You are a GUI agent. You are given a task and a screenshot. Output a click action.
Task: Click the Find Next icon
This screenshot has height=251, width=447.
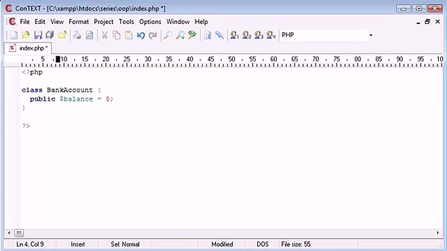point(180,35)
